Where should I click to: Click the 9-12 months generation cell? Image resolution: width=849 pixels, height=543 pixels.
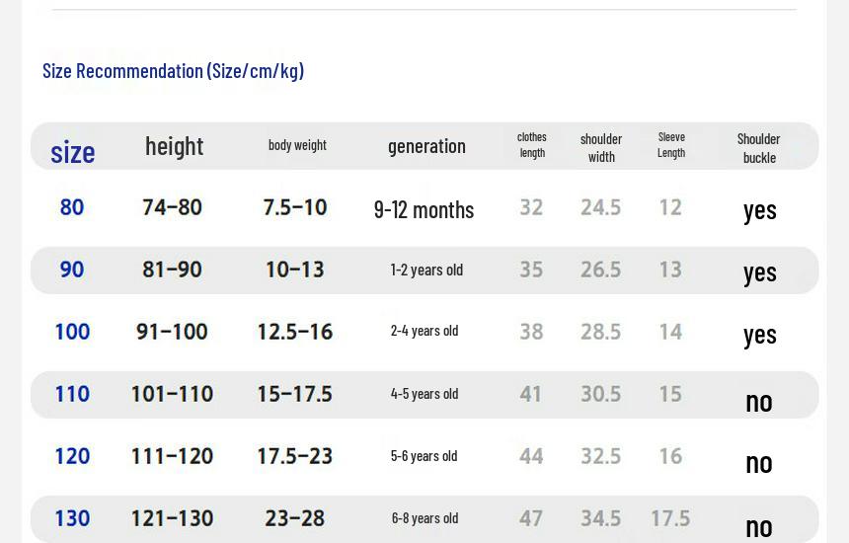[424, 210]
